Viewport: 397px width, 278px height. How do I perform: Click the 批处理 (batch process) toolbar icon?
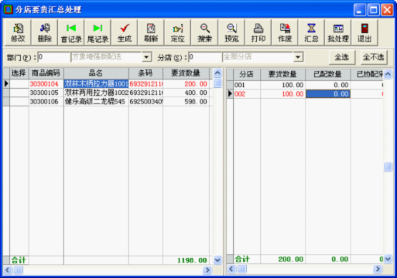tap(338, 33)
